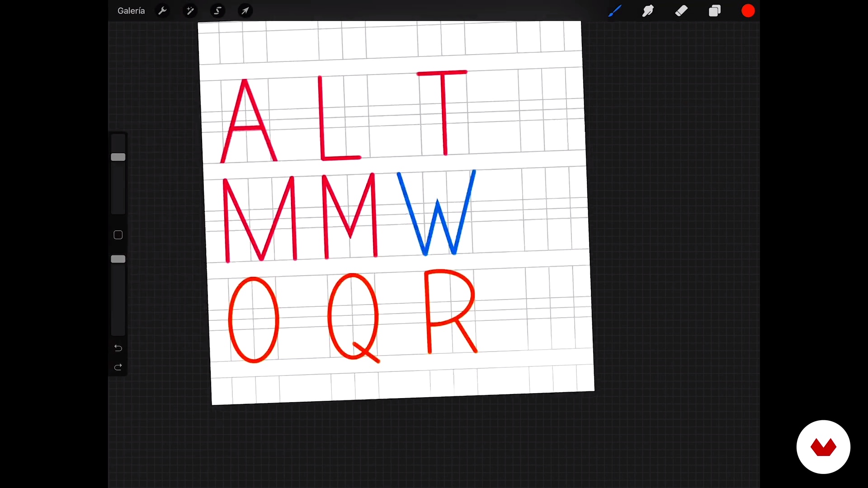Undo the last stroke
Screen dimensions: 868x488
pyautogui.click(x=118, y=348)
